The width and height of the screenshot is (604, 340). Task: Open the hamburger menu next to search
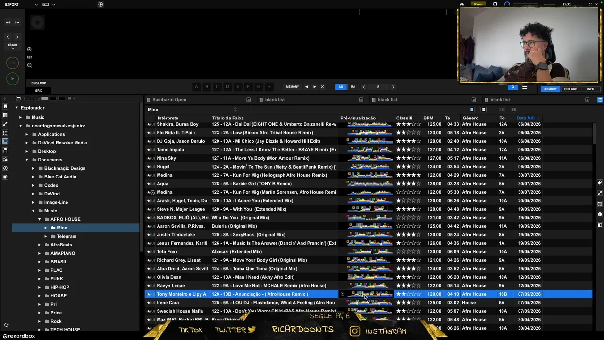524,87
